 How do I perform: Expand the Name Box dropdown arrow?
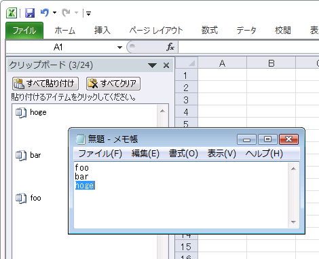point(119,48)
